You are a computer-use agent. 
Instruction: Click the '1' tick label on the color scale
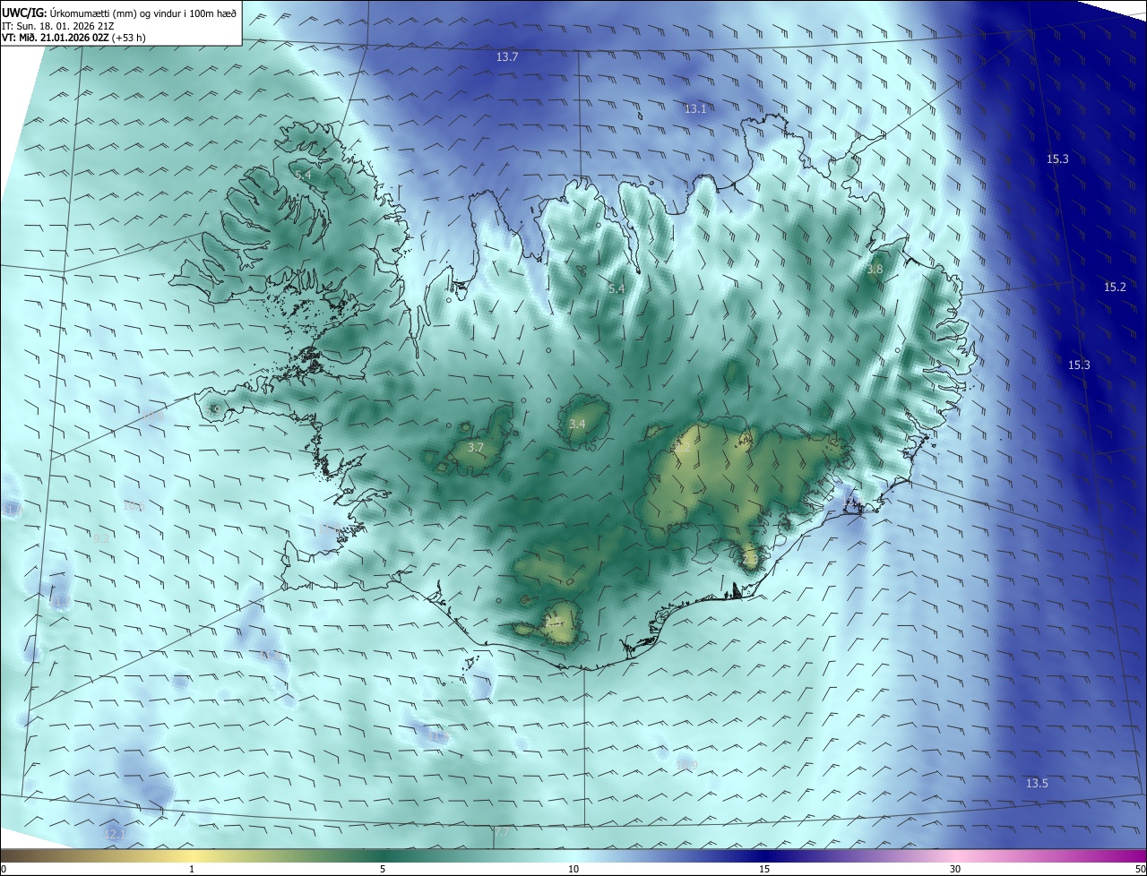click(192, 870)
